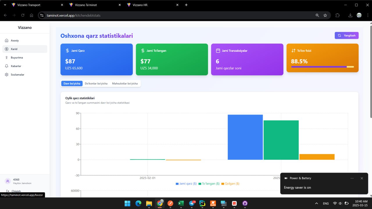Click the Asosiy home icon in sidebar

click(x=7, y=40)
